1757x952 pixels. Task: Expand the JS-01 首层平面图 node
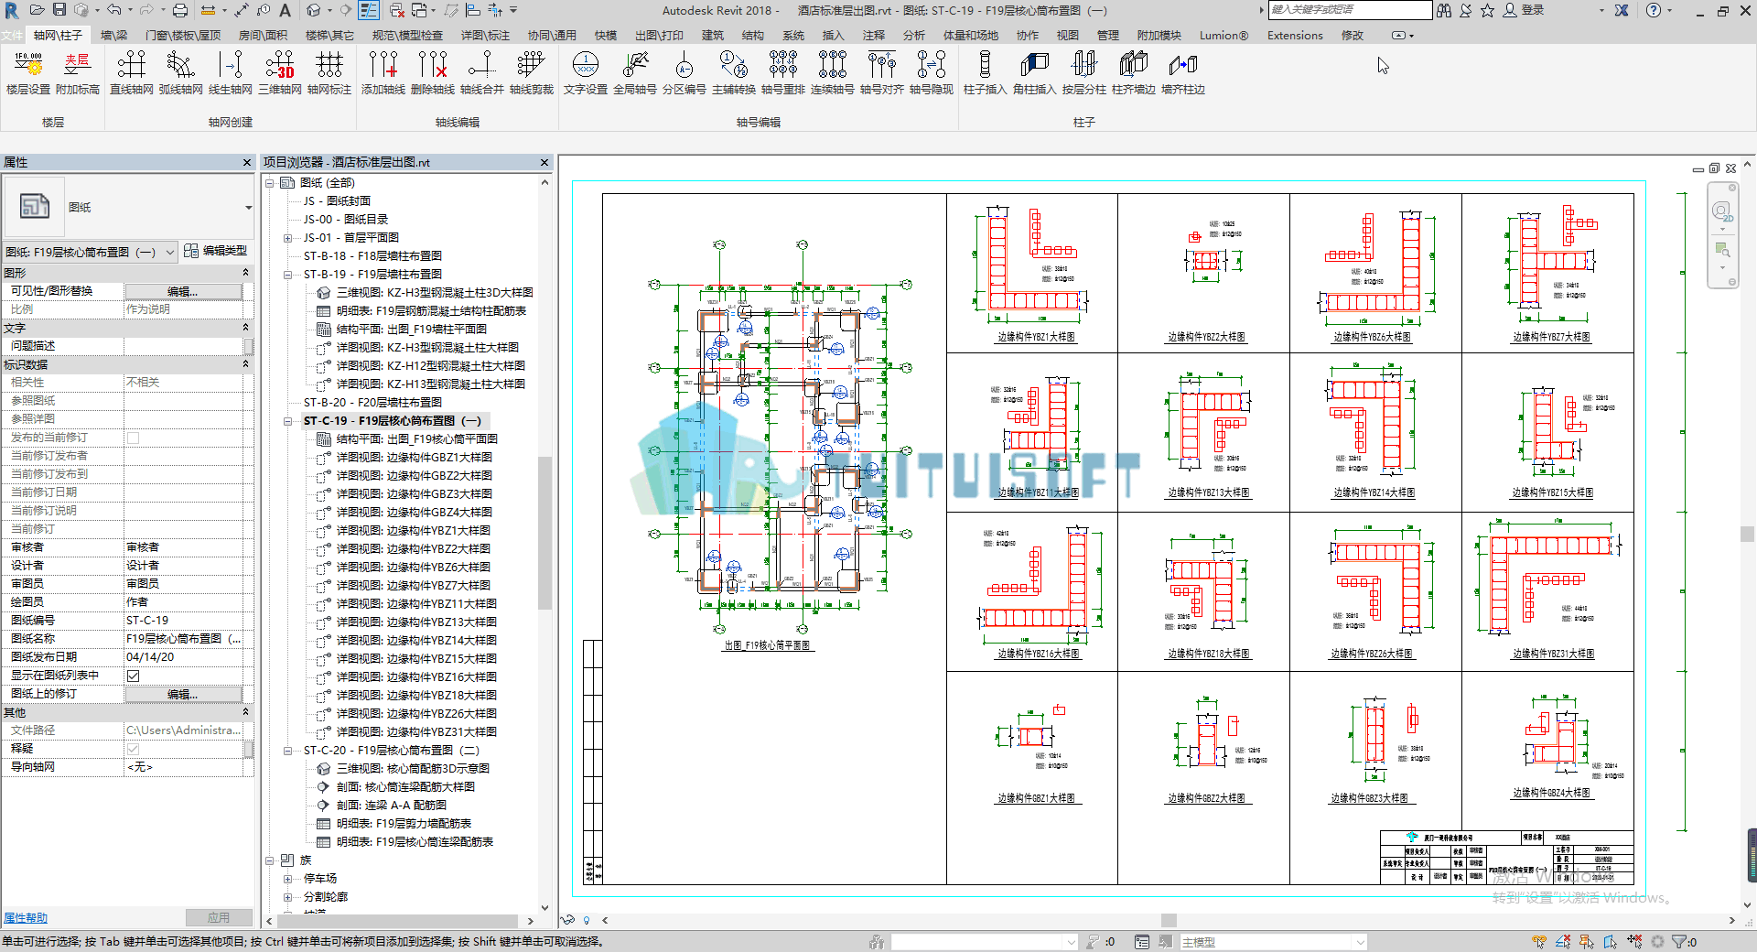pos(287,238)
